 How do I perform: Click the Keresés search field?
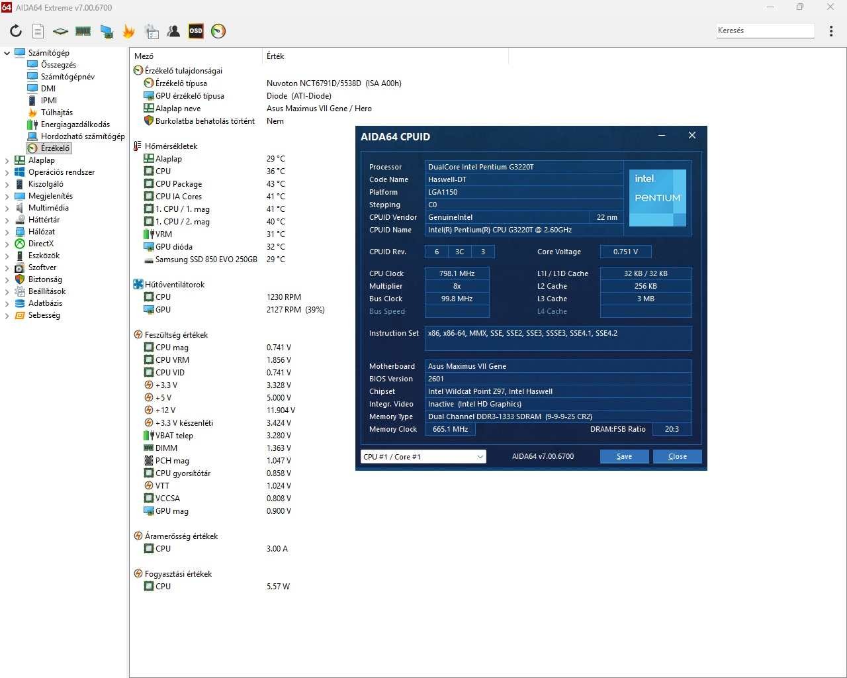click(765, 30)
